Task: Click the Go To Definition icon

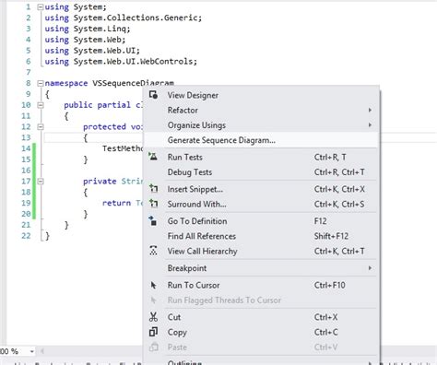Action: [153, 220]
